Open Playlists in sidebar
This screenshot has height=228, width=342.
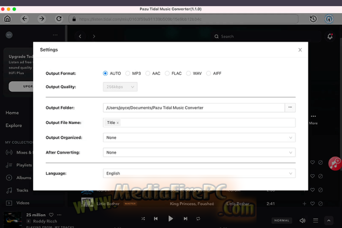pyautogui.click(x=19, y=165)
